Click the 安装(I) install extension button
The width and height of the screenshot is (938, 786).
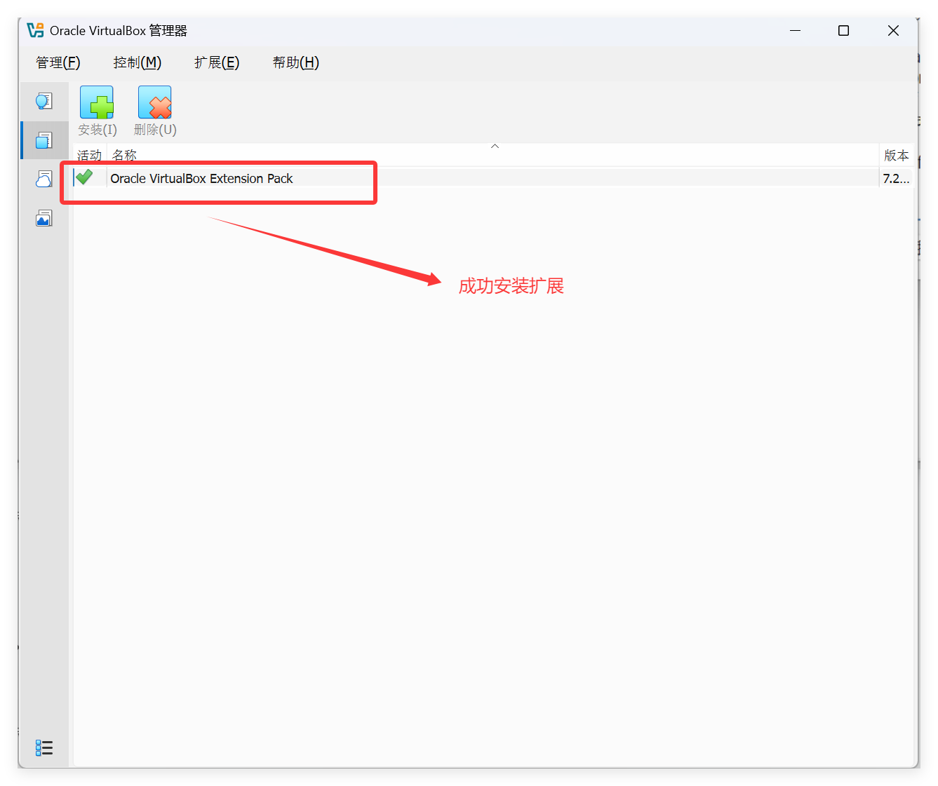[97, 111]
